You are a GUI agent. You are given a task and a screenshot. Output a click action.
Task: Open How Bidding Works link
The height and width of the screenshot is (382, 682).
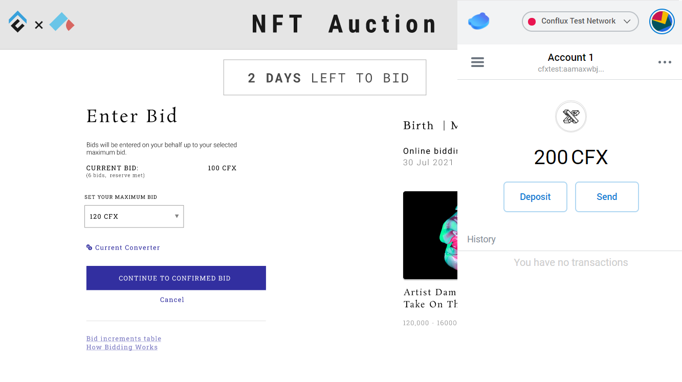122,347
